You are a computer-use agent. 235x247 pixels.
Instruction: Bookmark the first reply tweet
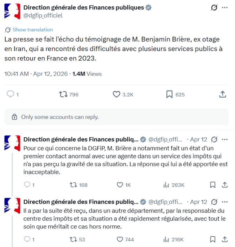pyautogui.click(x=213, y=185)
